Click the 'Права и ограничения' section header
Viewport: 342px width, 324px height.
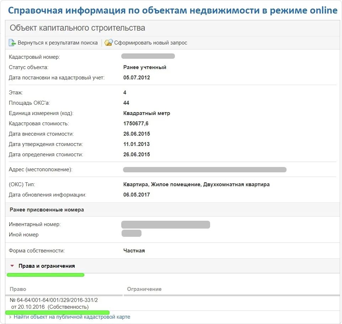click(47, 266)
